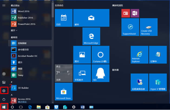Screen dimensions: 170x110
Task: Launch the QQ penguin tile
Action: 100,73
